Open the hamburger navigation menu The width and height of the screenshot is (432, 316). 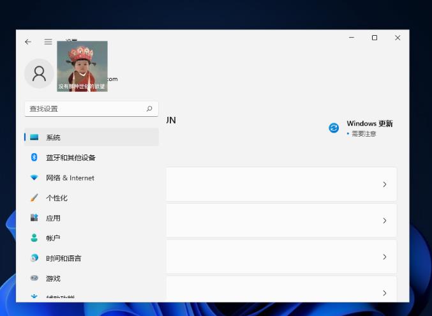pos(48,41)
